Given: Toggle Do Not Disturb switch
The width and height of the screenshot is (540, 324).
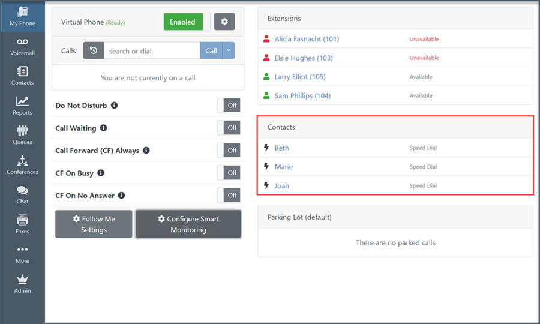Looking at the screenshot, I should point(229,106).
